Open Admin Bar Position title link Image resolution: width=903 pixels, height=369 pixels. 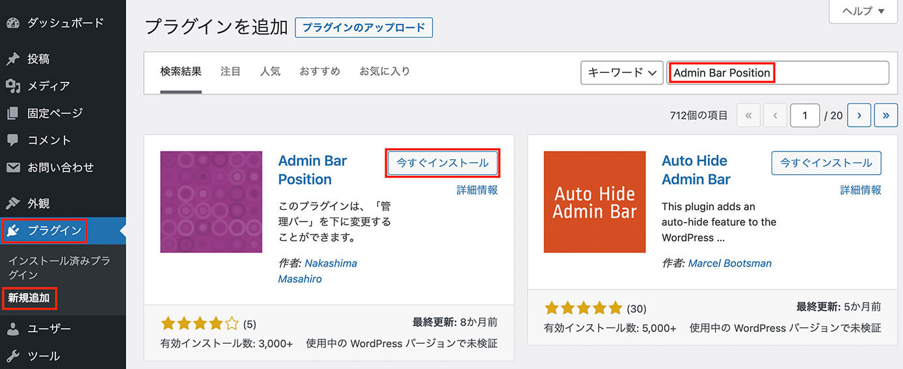tap(313, 170)
